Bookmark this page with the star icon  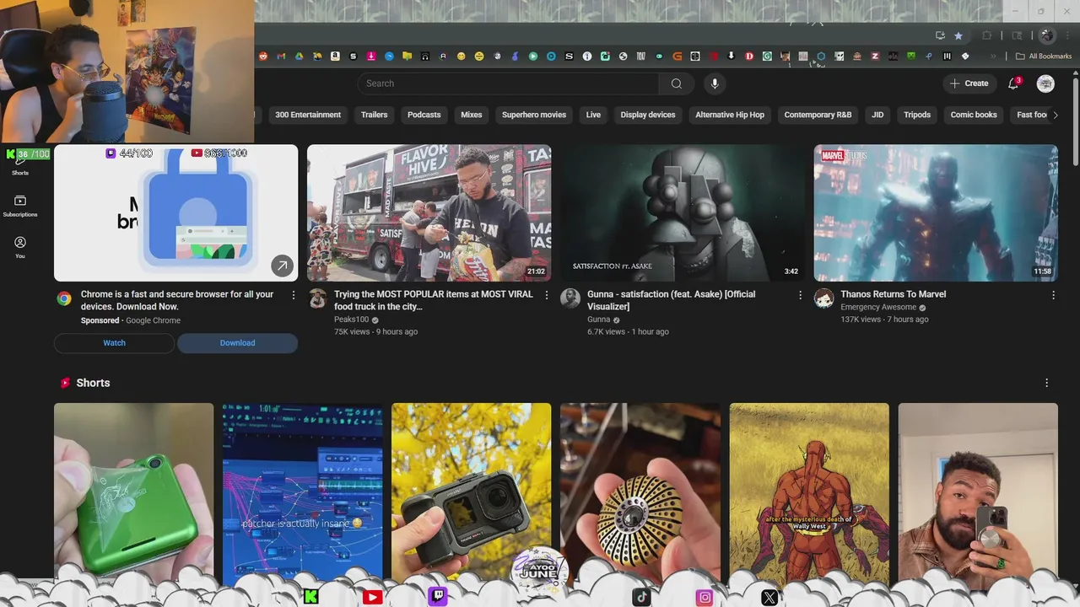[x=958, y=35]
